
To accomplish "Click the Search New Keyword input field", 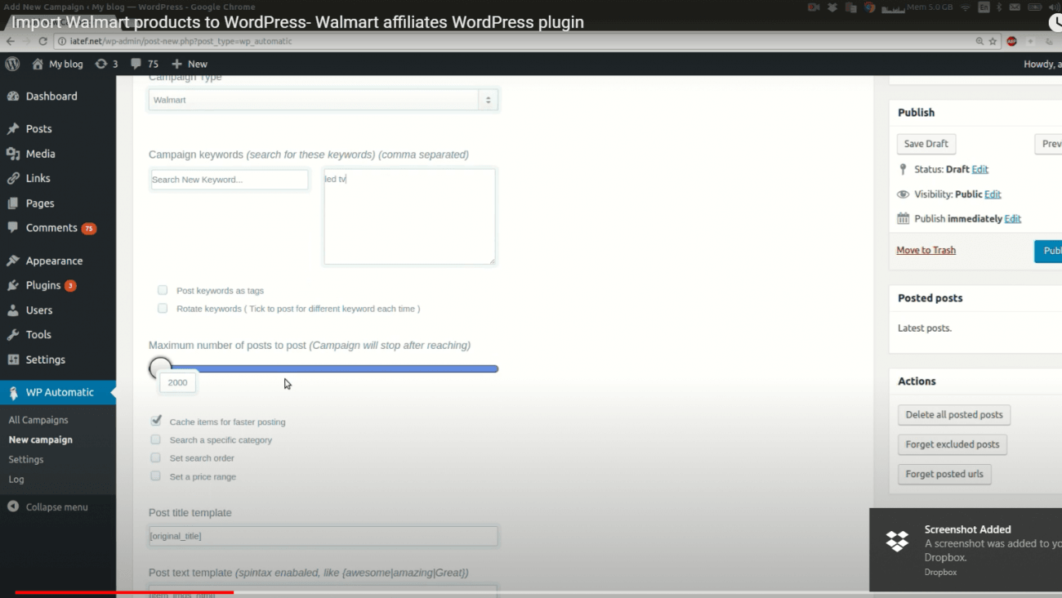I will [230, 180].
